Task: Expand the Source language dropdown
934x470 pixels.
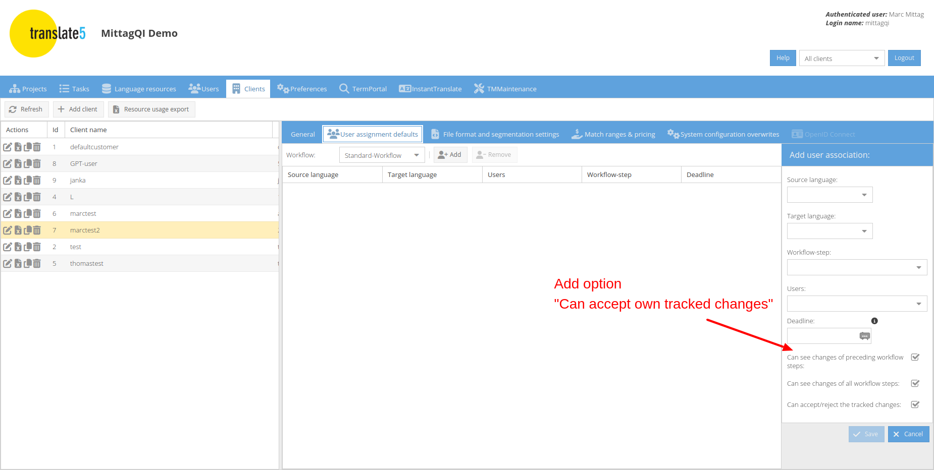Action: [829, 195]
